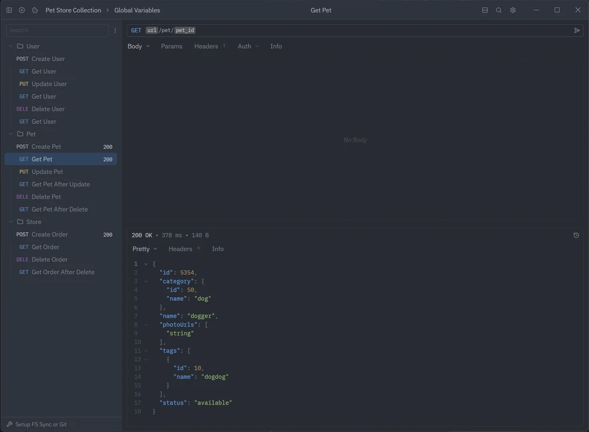
Task: Click the "available" status value
Action: (213, 403)
